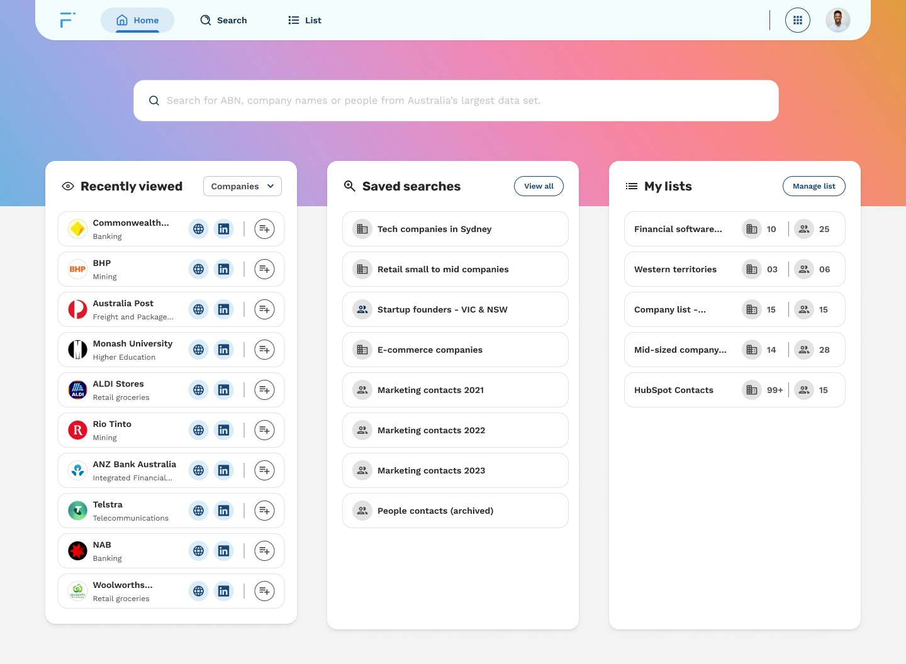The height and width of the screenshot is (664, 906).
Task: Click people count icon in Financial software
Action: point(804,229)
